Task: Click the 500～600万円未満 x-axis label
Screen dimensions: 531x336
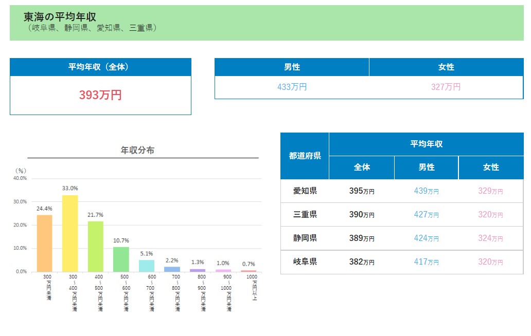Action: (125, 293)
